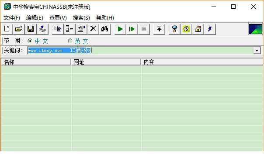Save using the floppy disk icon
The height and width of the screenshot is (157, 264).
coord(31,29)
